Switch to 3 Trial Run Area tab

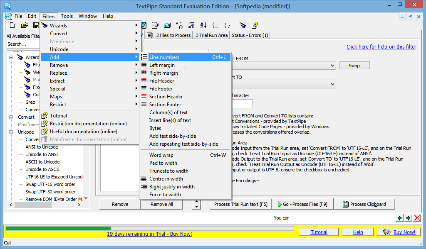coord(211,35)
